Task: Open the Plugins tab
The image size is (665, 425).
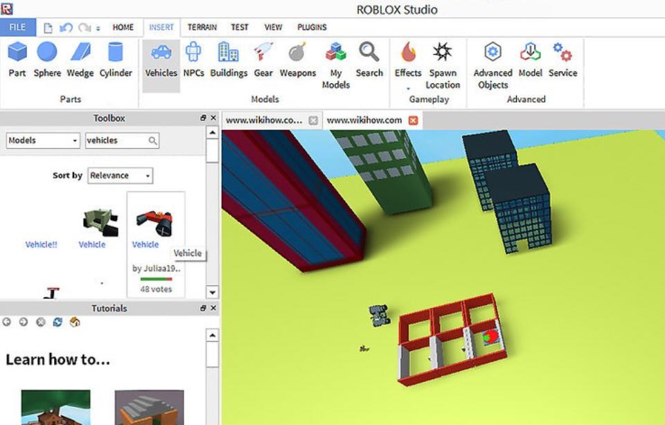Action: [x=312, y=27]
